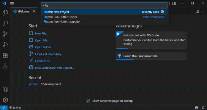Image resolution: width=207 pixels, height=110 pixels.
Task: Click the Open File icon
Action: pos(31,40)
